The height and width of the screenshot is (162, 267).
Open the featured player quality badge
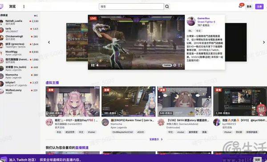pyautogui.click(x=167, y=65)
